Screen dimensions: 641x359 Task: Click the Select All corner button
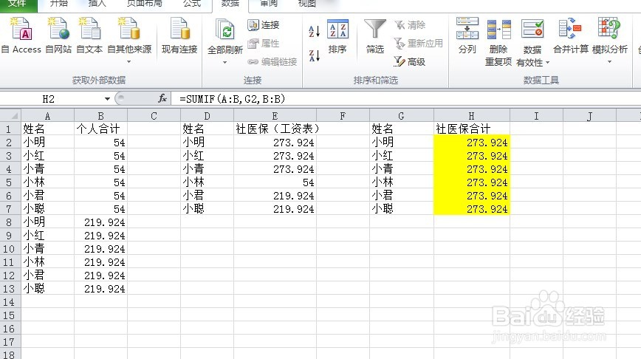(x=10, y=116)
